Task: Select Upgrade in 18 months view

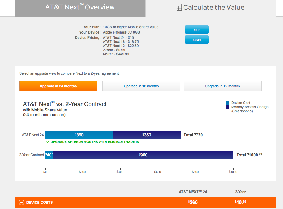Action: point(141,86)
